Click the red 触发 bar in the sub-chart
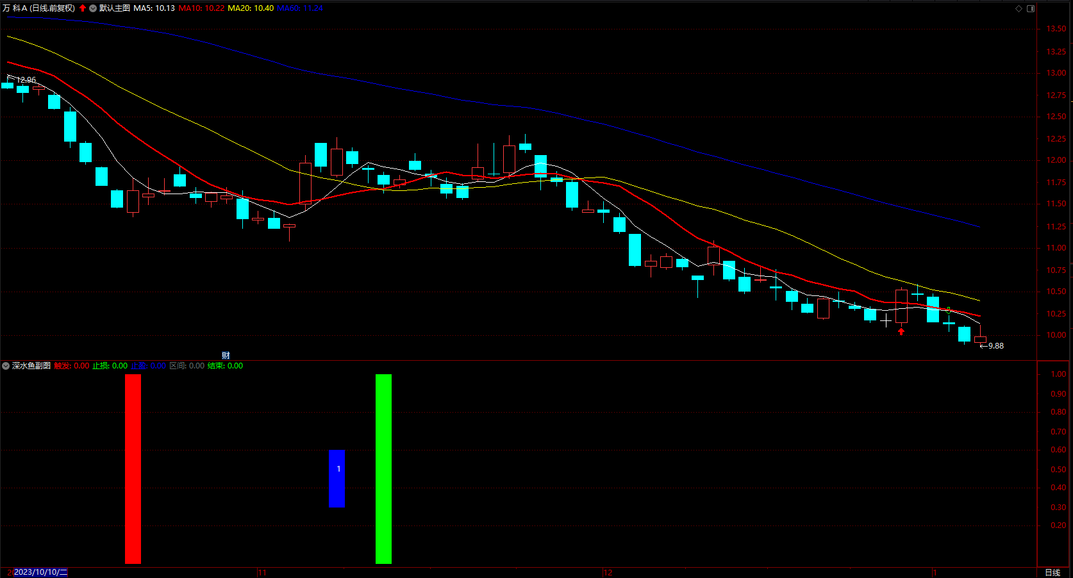Viewport: 1073px width, 578px height. click(x=133, y=469)
